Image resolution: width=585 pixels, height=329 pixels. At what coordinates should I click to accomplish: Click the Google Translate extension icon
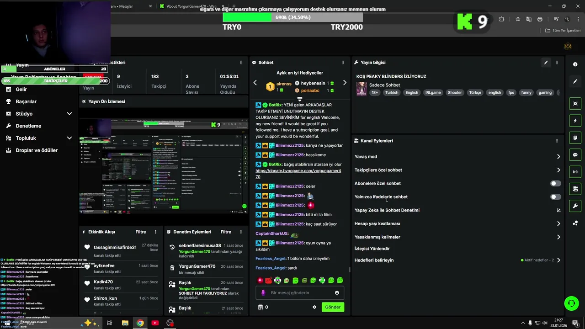coord(529,19)
